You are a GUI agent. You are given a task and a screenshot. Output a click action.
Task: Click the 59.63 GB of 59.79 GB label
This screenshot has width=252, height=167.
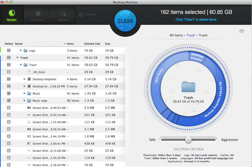pyautogui.click(x=188, y=102)
